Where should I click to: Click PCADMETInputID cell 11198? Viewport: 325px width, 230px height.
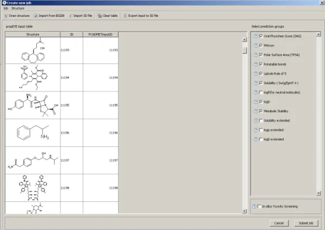(x=101, y=188)
